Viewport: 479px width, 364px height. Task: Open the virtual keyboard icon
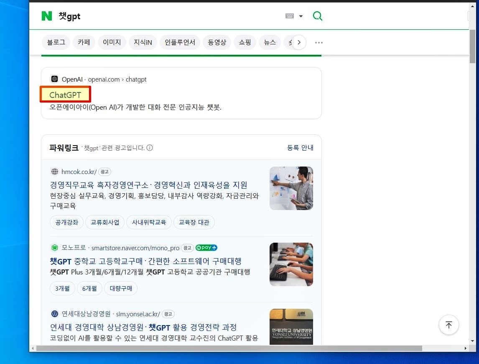289,16
